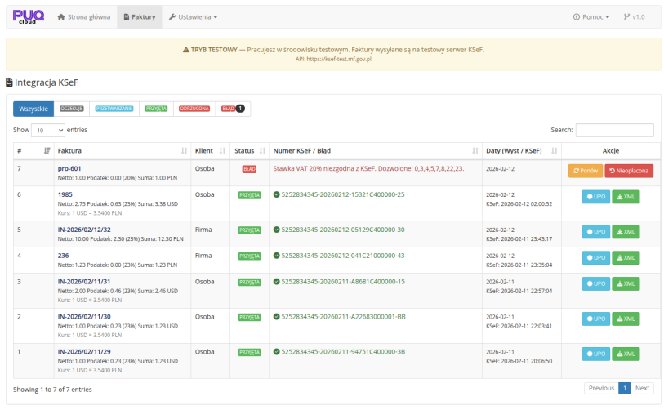
Task: Click PRZYJĘTA badge in invoice 236 row
Action: click(249, 256)
